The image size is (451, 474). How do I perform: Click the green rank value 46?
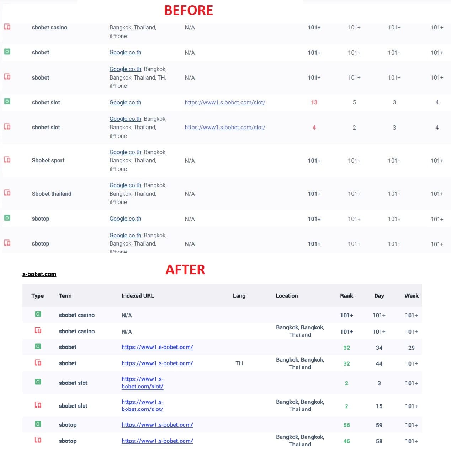pyautogui.click(x=346, y=441)
